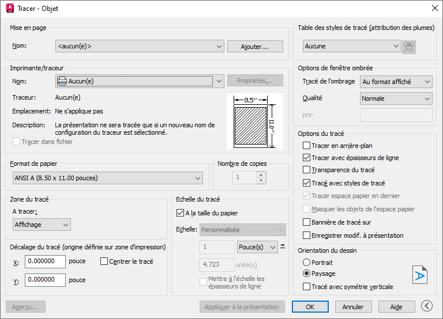Viewport: 443px width, 319px height.
Task: Select the Portrait orientation radio button
Action: pyautogui.click(x=307, y=262)
